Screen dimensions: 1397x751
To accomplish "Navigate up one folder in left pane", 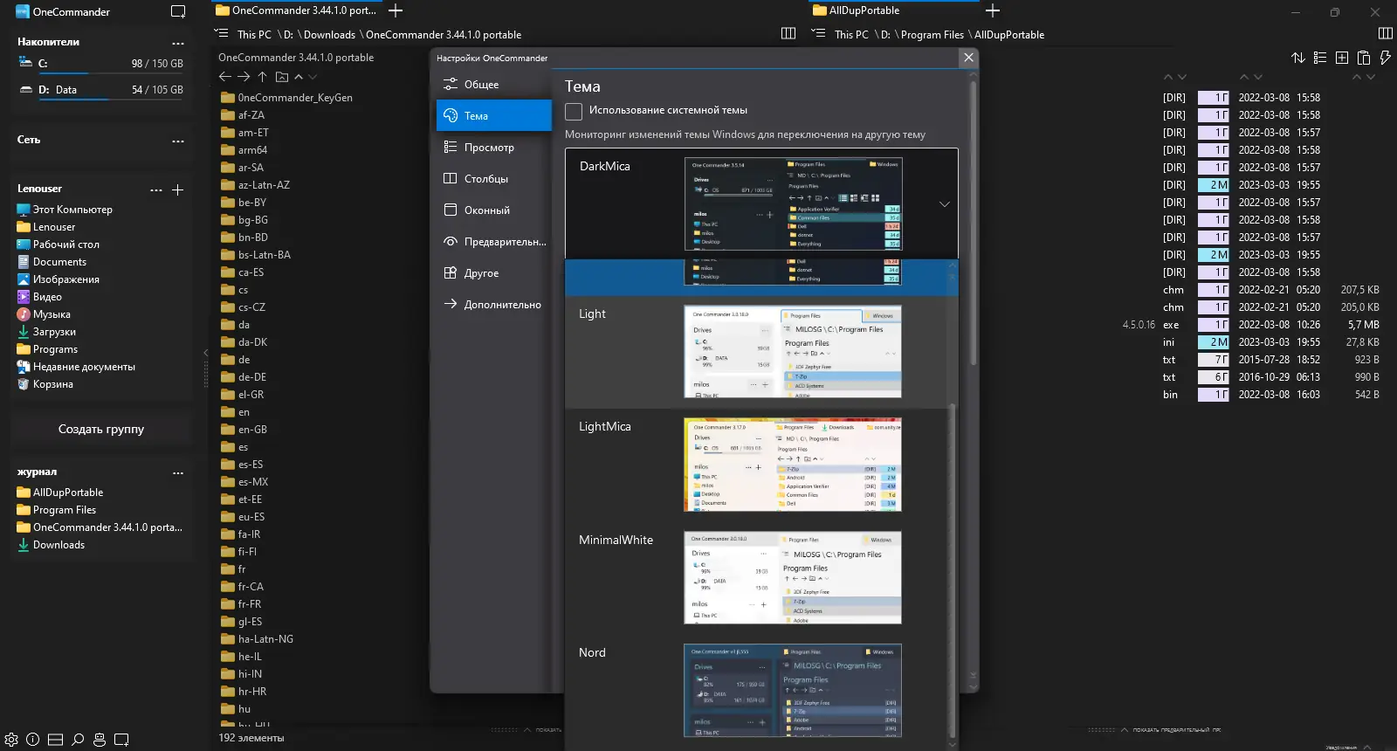I will [x=262, y=77].
